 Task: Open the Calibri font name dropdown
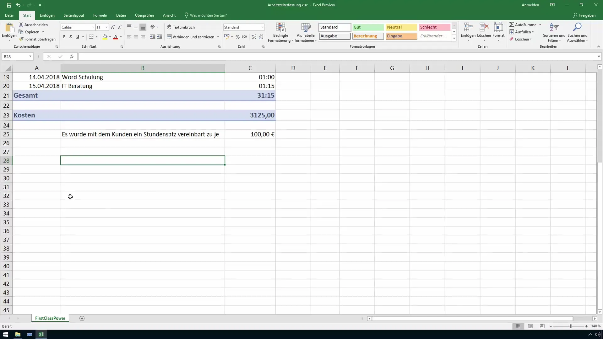(93, 27)
